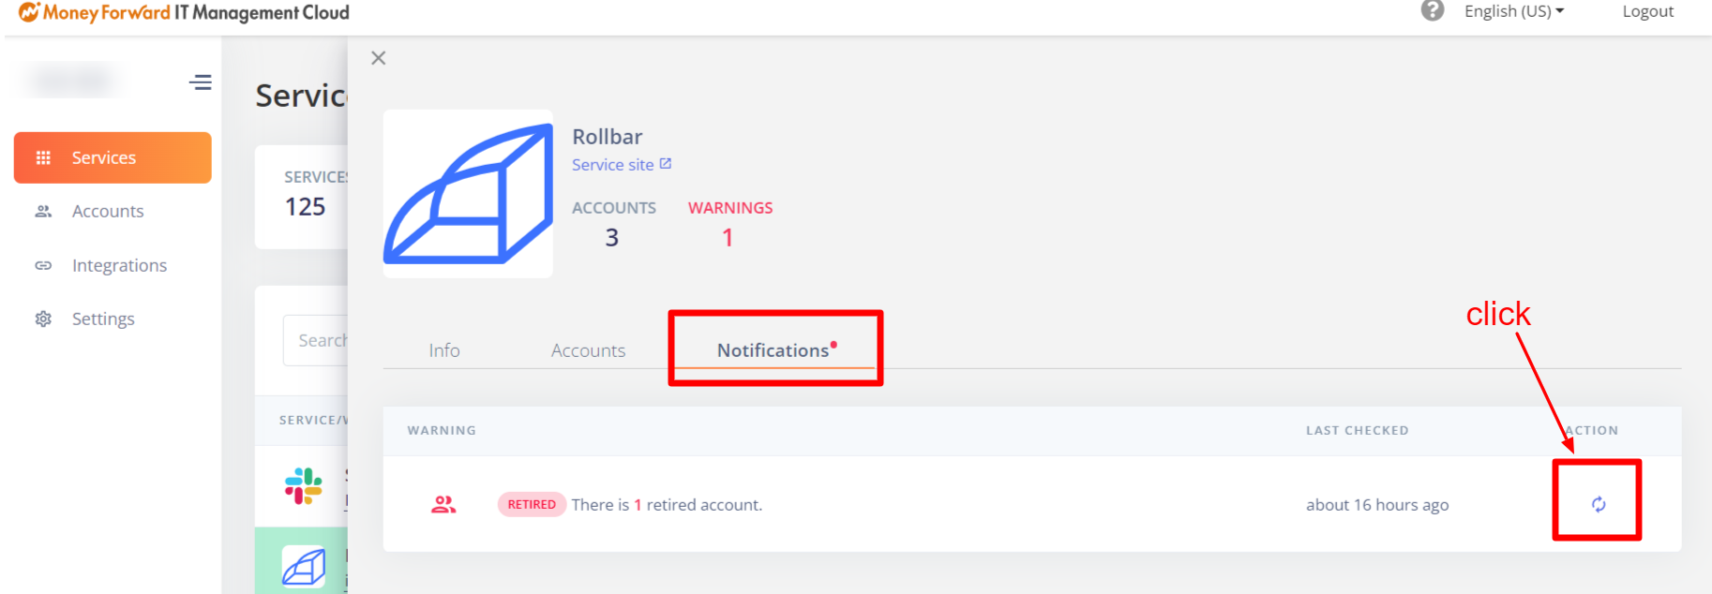Click the refresh action icon for retired account
This screenshot has width=1712, height=594.
(x=1599, y=504)
